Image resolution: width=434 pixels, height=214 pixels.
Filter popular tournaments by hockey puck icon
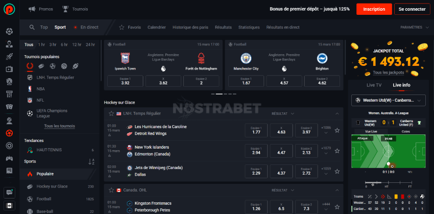(x=41, y=66)
